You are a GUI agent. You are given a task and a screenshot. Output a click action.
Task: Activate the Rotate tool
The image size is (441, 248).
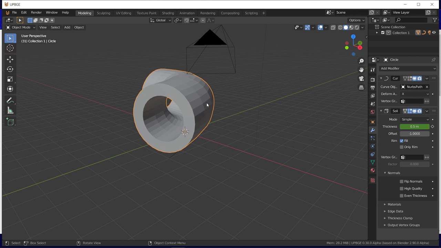[x=10, y=69]
